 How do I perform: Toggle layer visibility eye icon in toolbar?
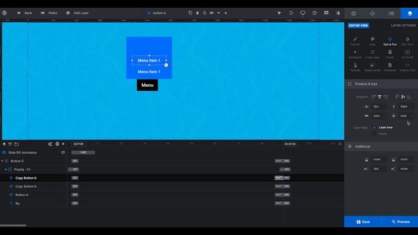pos(212,13)
